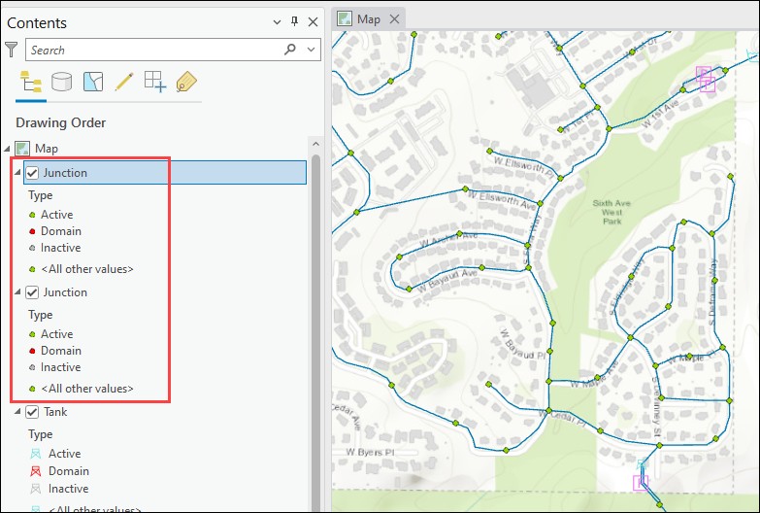This screenshot has height=513, width=760.
Task: Click first Junction Domain red symbol
Action: point(32,231)
